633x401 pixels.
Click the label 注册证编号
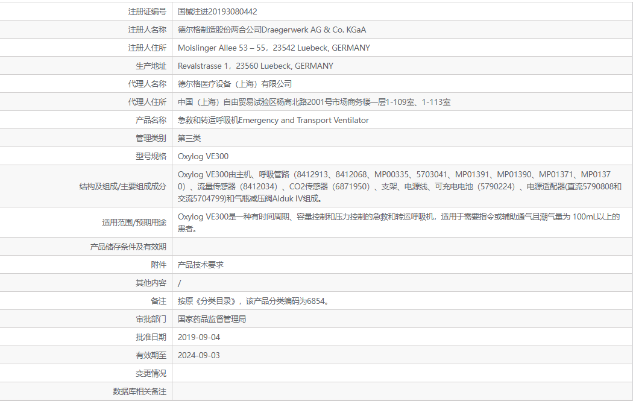pos(147,11)
